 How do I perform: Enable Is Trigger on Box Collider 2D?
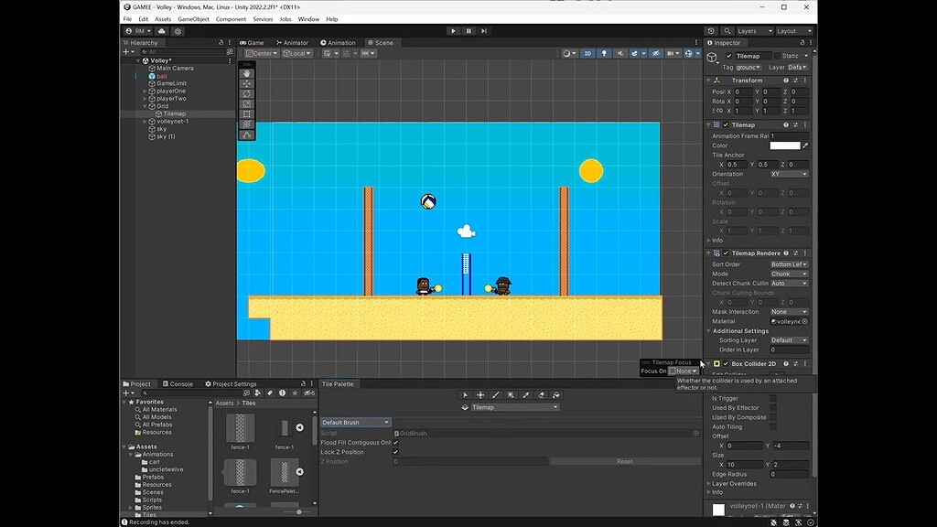773,399
